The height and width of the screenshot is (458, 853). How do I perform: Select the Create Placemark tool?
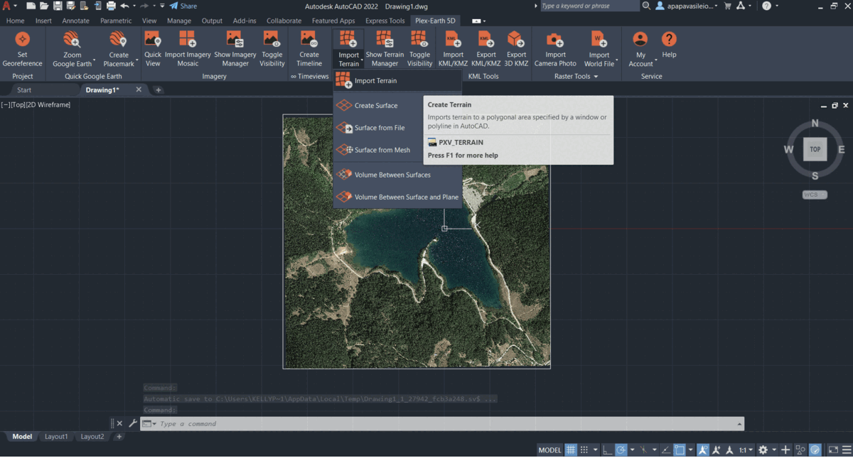(x=119, y=48)
